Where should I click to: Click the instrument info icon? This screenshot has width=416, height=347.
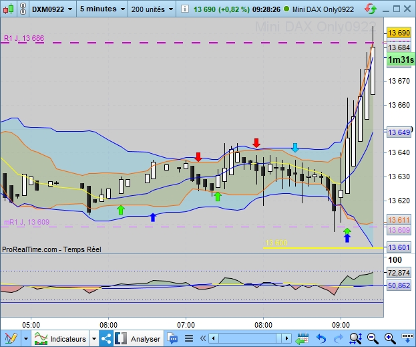[x=185, y=9]
